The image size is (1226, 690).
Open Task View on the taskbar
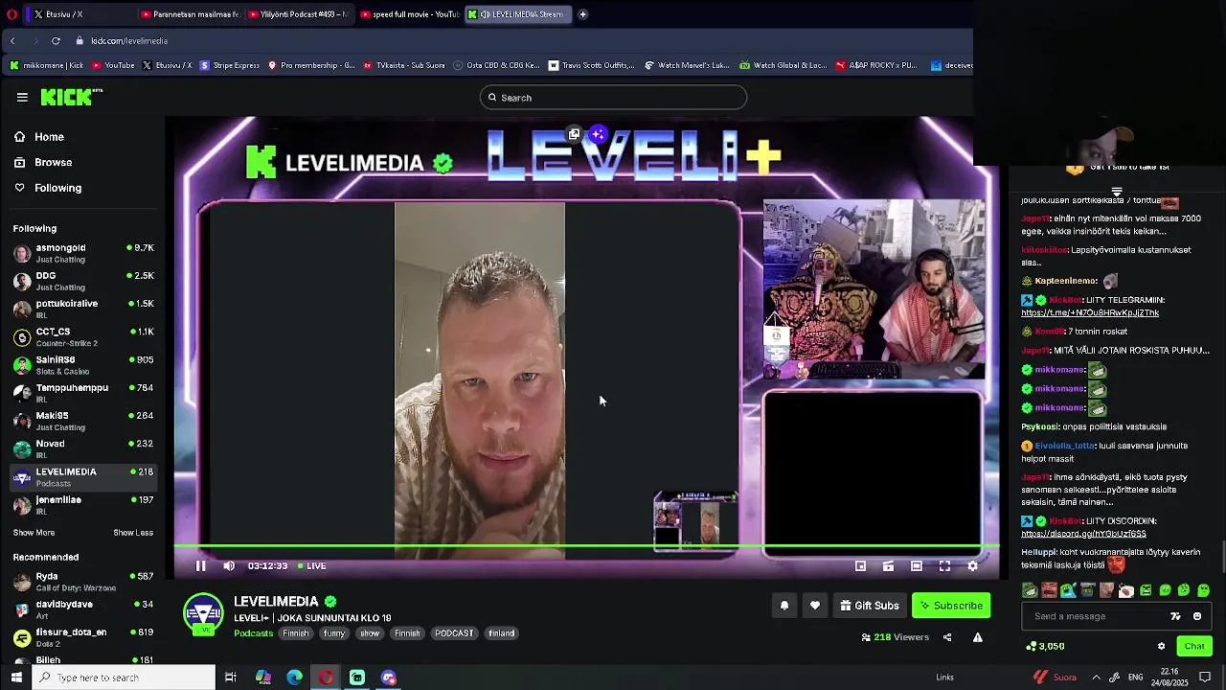[231, 678]
